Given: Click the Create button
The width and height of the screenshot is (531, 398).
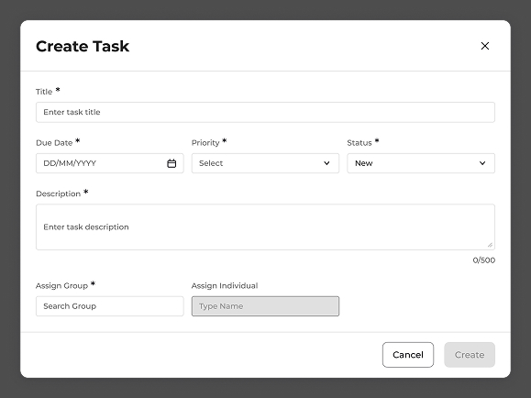Looking at the screenshot, I should point(470,355).
